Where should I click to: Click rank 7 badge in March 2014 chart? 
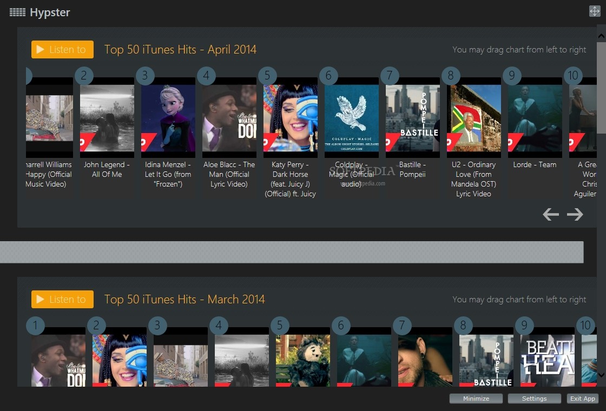pos(402,325)
